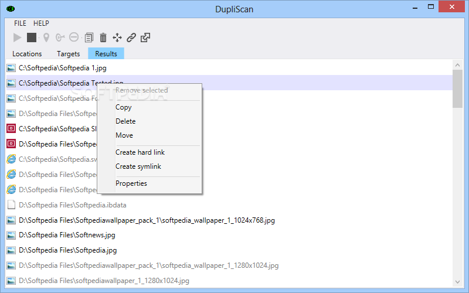
Task: Click the chain link toolbar icon
Action: [131, 38]
